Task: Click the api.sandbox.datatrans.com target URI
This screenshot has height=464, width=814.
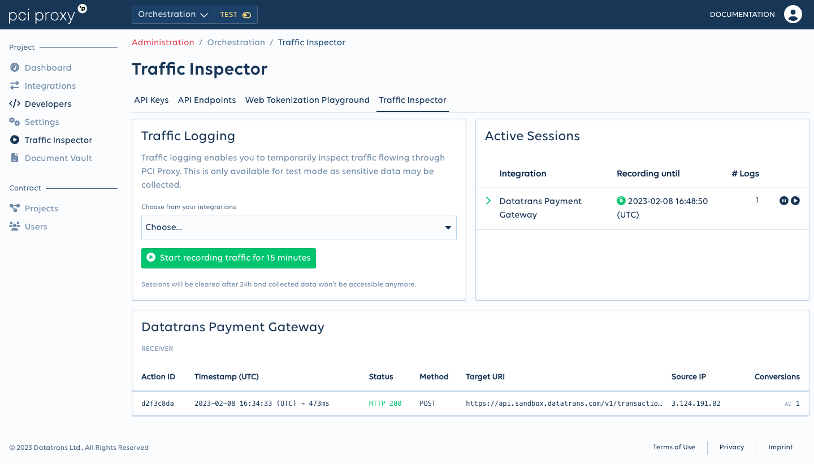Action: [564, 404]
